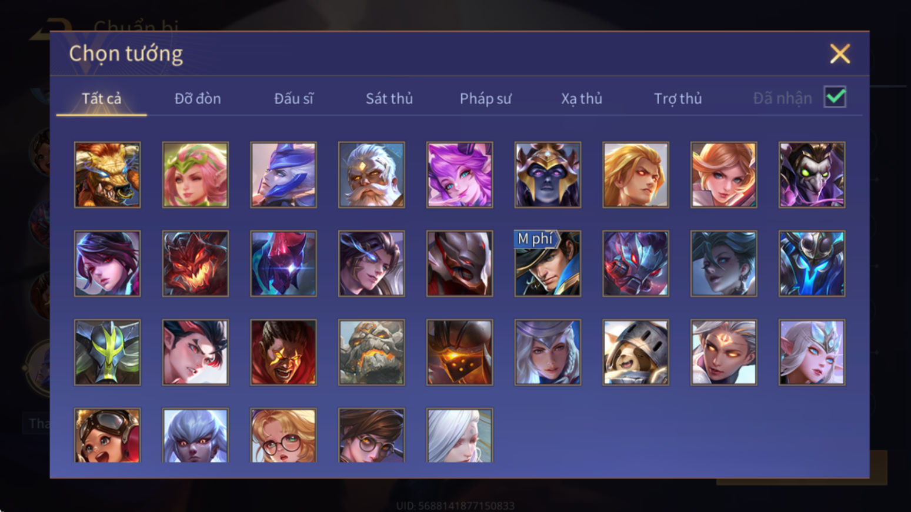Choose the white-bearded old man hero

tap(371, 175)
